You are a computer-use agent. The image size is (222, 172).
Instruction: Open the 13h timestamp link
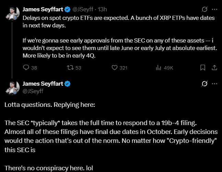tap(103, 9)
